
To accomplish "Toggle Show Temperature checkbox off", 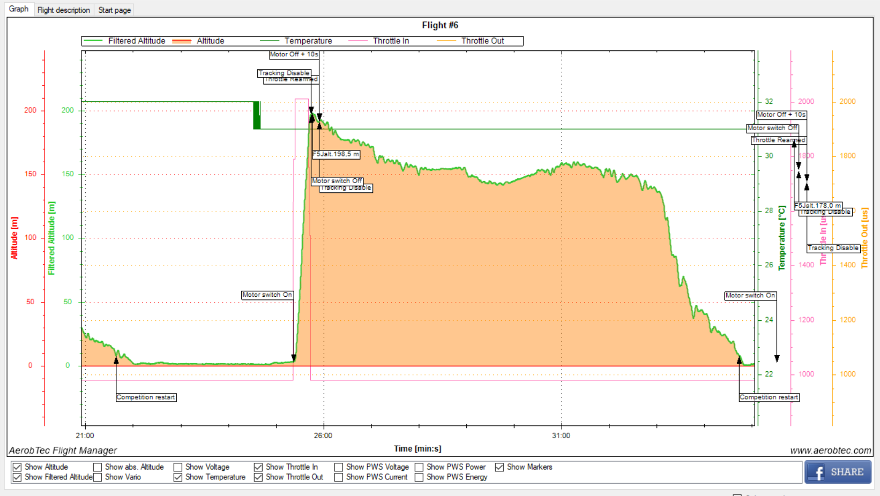I will (178, 477).
